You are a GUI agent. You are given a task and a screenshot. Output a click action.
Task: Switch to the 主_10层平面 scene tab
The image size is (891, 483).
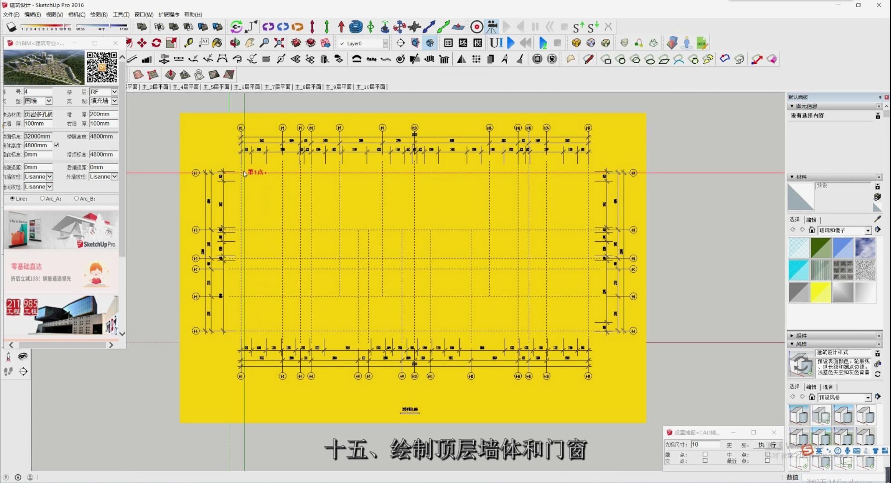371,87
